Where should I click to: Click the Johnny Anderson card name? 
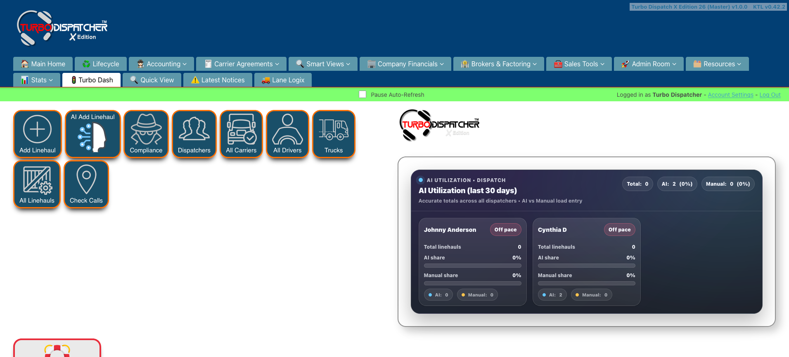pos(450,230)
